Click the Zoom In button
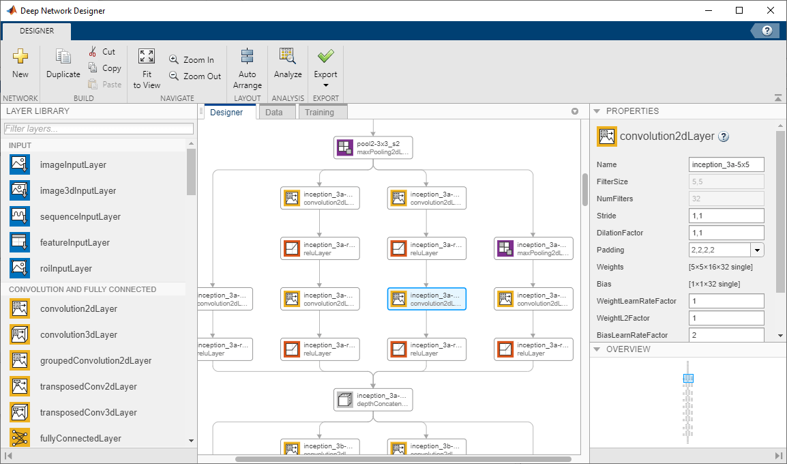 (192, 59)
